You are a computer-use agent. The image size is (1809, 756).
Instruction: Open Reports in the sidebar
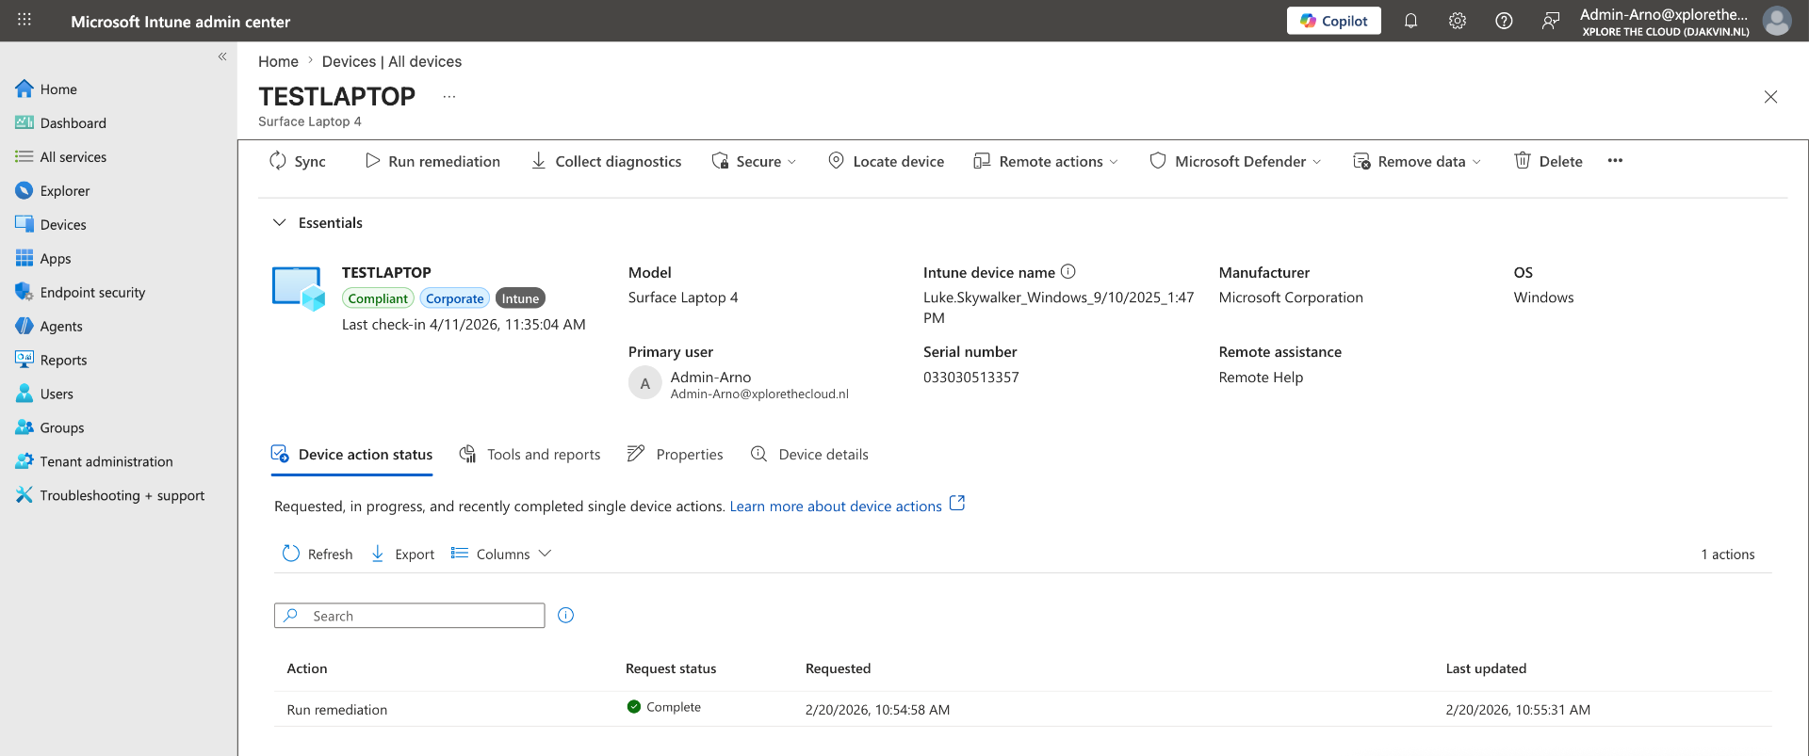tap(51, 361)
